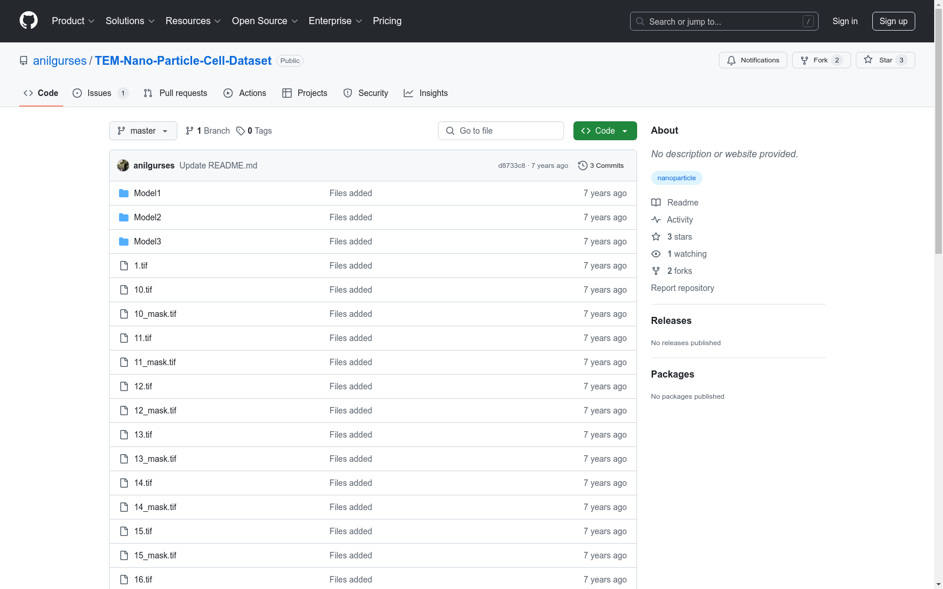This screenshot has height=589, width=943.
Task: Open the green Code dropdown
Action: [605, 131]
